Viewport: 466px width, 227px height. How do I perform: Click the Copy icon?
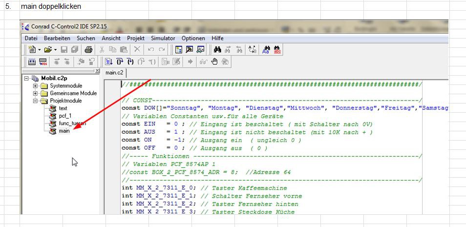click(113, 50)
